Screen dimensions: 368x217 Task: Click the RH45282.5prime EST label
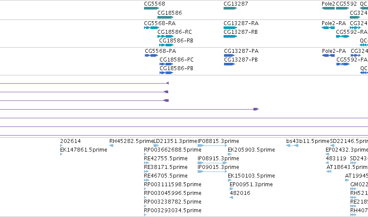(x=131, y=141)
